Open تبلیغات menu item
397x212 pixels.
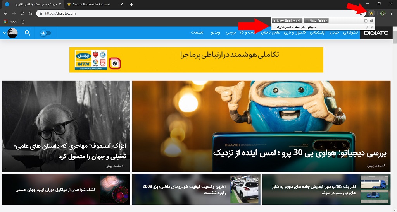197,32
